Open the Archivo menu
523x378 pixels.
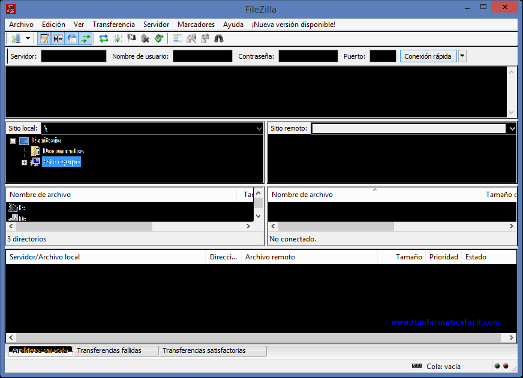point(22,25)
